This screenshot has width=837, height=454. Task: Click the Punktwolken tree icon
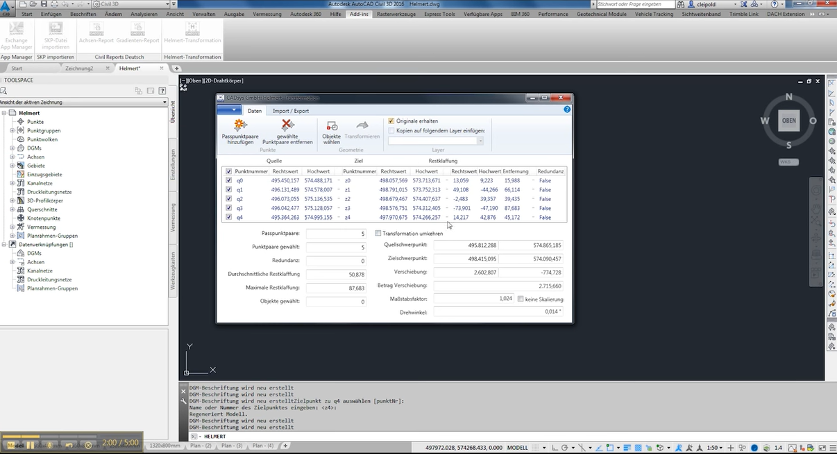coord(22,139)
